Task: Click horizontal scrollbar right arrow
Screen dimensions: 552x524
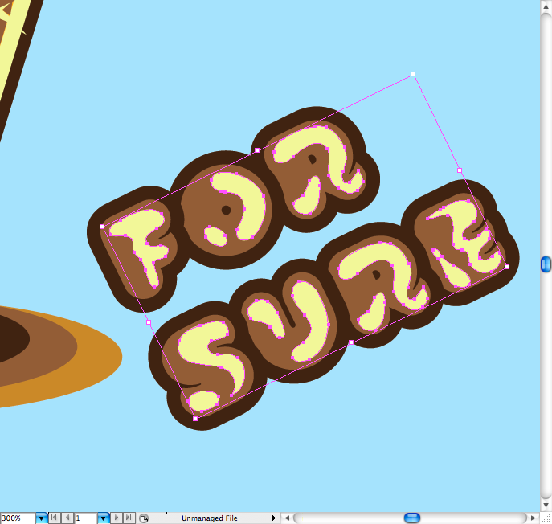Action: [x=533, y=518]
